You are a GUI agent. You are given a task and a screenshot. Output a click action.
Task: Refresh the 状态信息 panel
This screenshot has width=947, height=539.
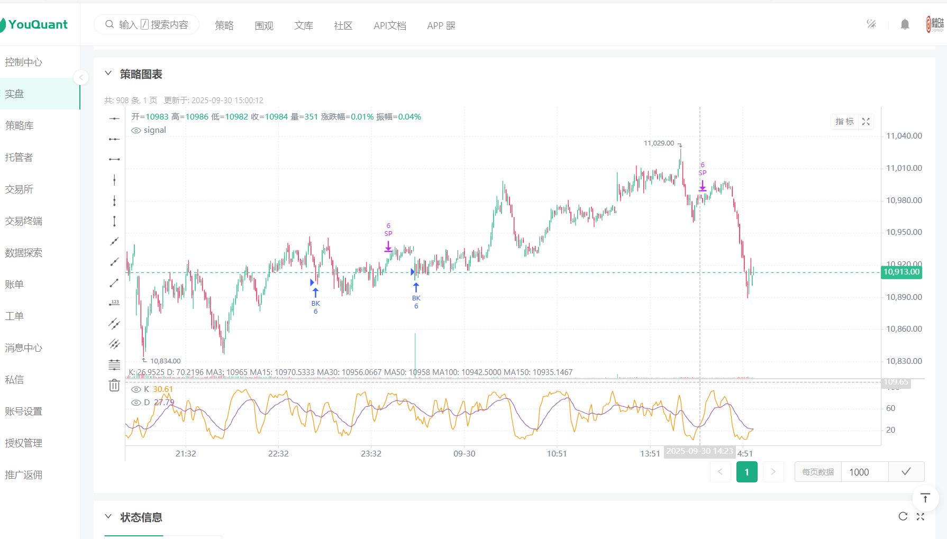click(x=903, y=516)
